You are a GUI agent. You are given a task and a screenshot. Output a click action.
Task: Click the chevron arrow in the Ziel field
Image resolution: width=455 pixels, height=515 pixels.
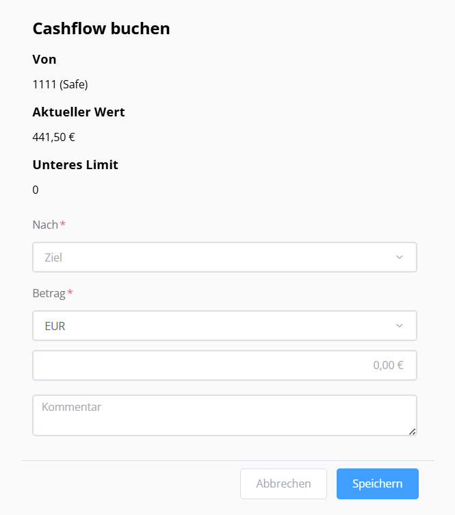pyautogui.click(x=400, y=257)
